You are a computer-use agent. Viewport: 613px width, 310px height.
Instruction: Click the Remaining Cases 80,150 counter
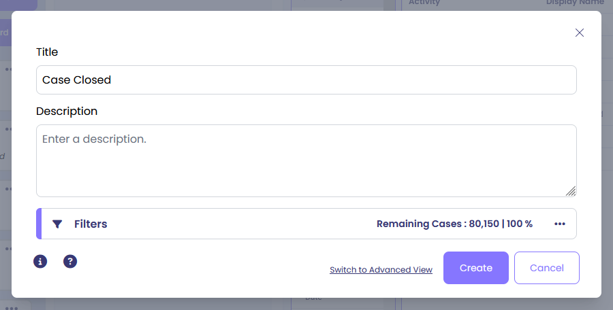click(x=454, y=224)
